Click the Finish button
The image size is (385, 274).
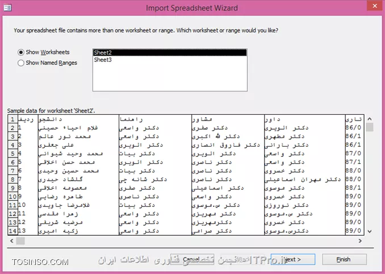pyautogui.click(x=344, y=259)
